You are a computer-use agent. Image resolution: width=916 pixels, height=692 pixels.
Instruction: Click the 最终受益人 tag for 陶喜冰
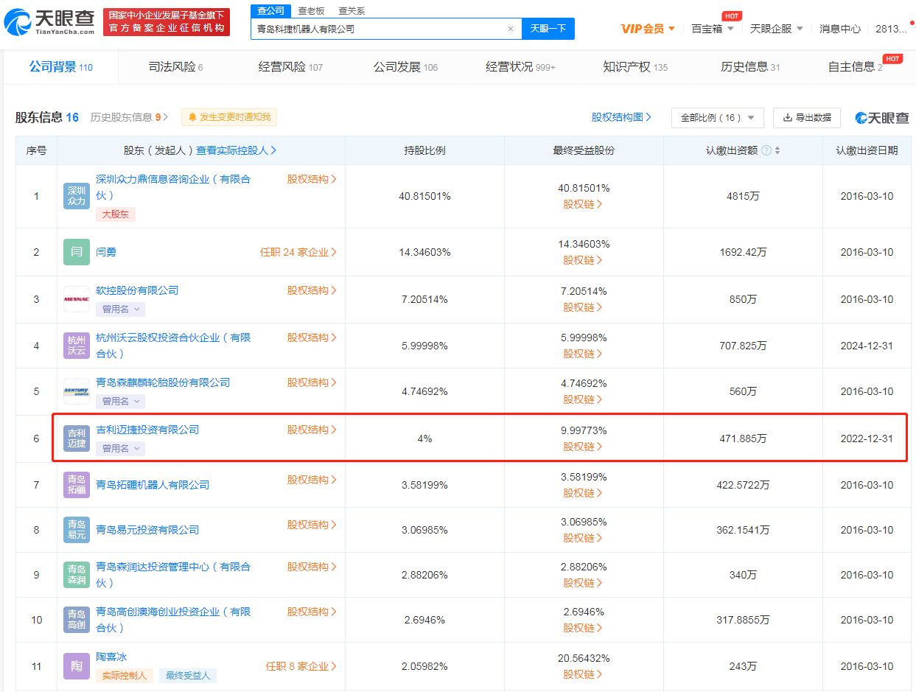tap(188, 675)
